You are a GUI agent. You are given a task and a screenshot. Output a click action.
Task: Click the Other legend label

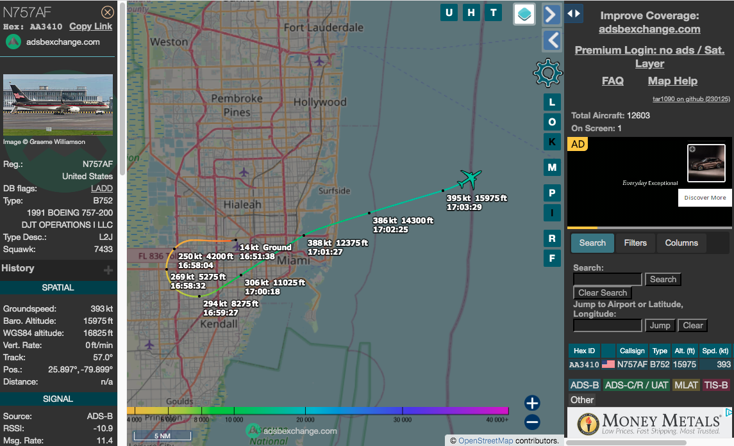point(582,400)
